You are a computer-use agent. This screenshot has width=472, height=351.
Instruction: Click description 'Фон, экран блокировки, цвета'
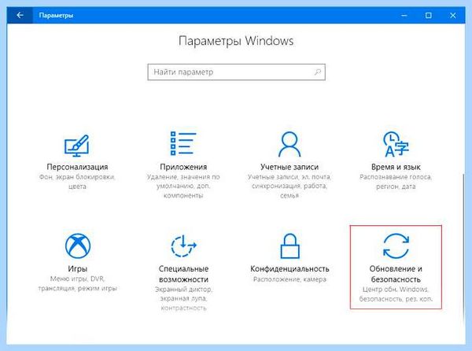coord(77,182)
